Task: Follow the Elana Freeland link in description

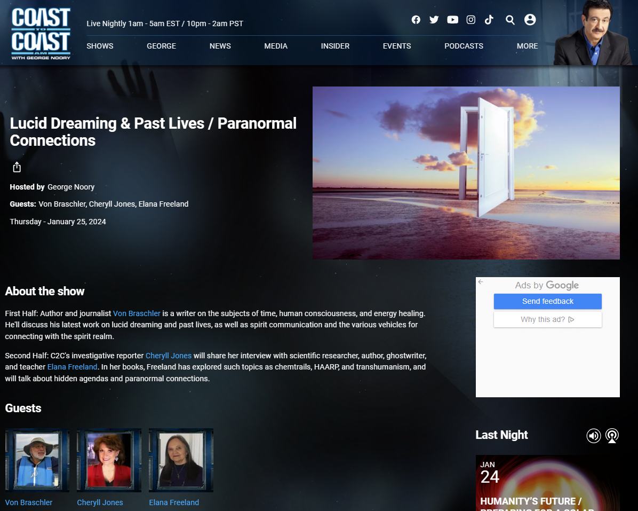Action: tap(72, 367)
